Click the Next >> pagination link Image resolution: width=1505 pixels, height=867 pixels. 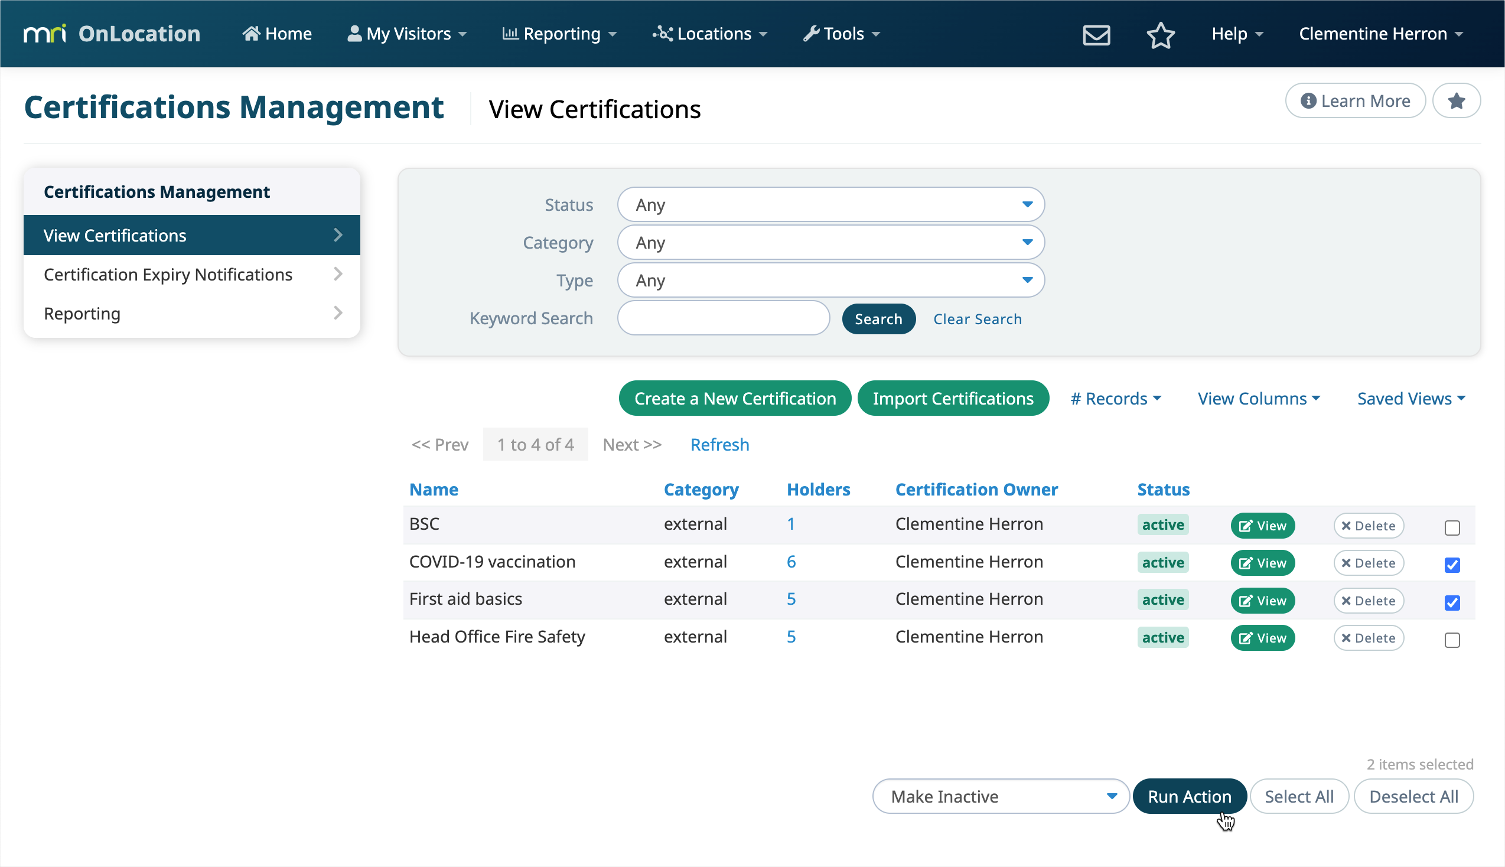[632, 445]
